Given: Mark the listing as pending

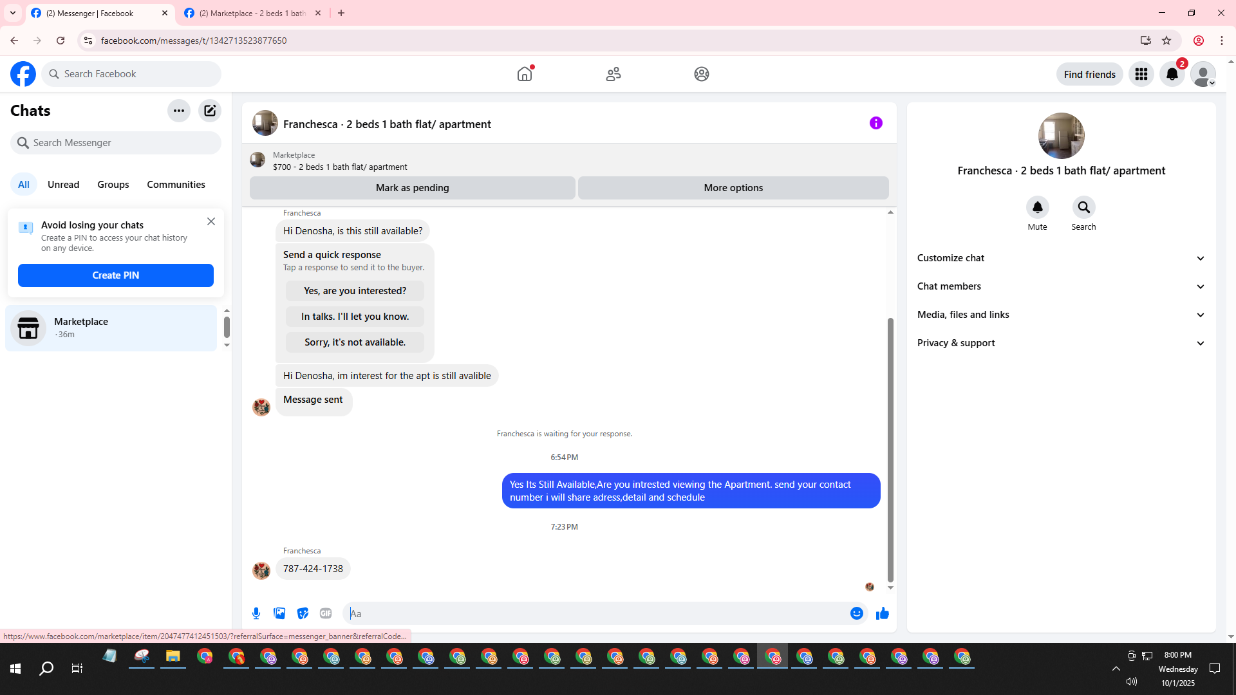Looking at the screenshot, I should pos(413,188).
